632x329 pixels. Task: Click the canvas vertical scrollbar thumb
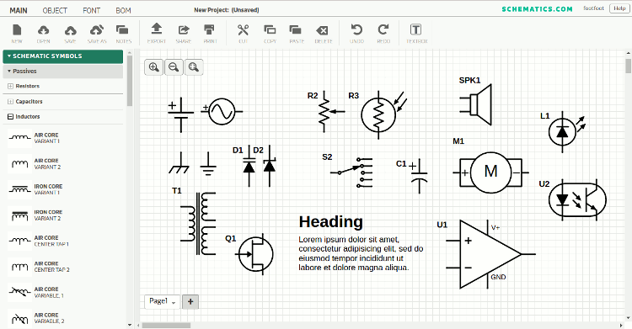628,66
